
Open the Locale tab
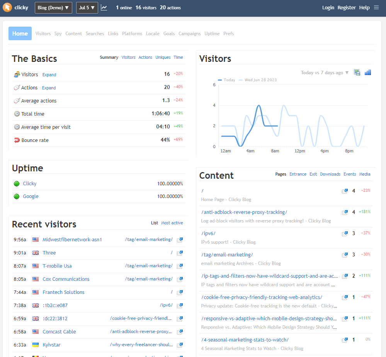point(153,34)
